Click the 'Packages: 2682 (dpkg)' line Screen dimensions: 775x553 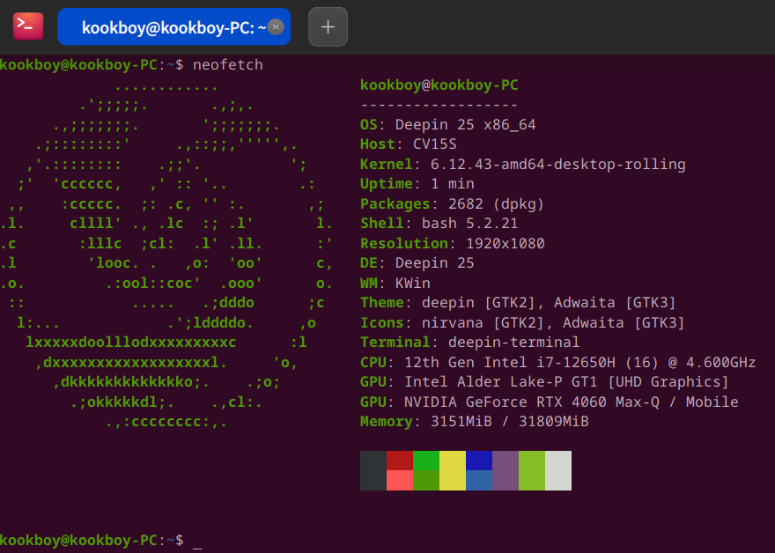point(453,203)
